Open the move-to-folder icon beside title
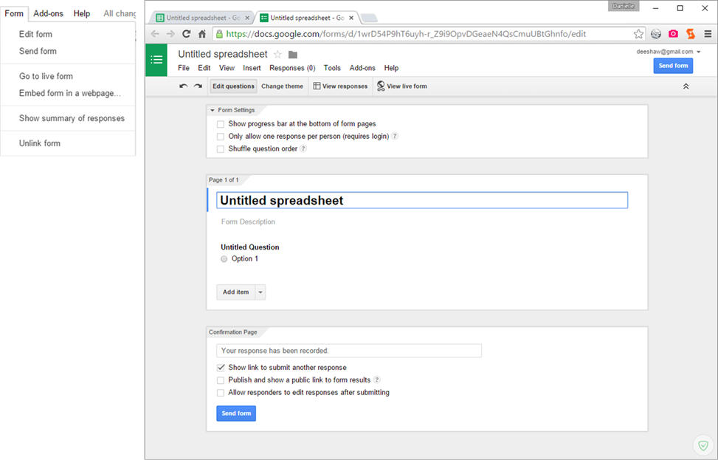 pos(293,55)
